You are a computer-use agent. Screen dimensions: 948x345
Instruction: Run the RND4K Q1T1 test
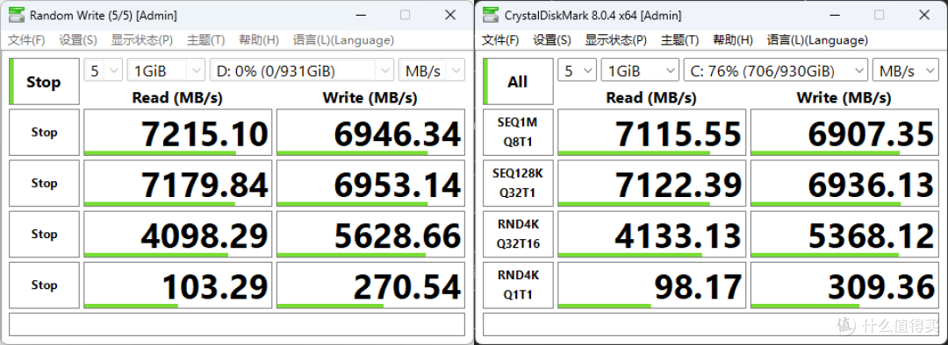coord(518,285)
